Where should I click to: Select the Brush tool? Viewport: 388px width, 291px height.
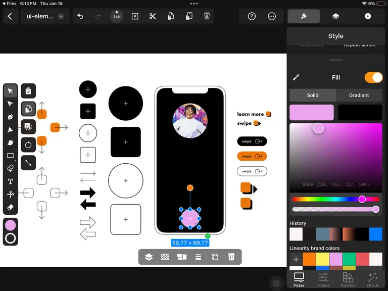click(11, 142)
